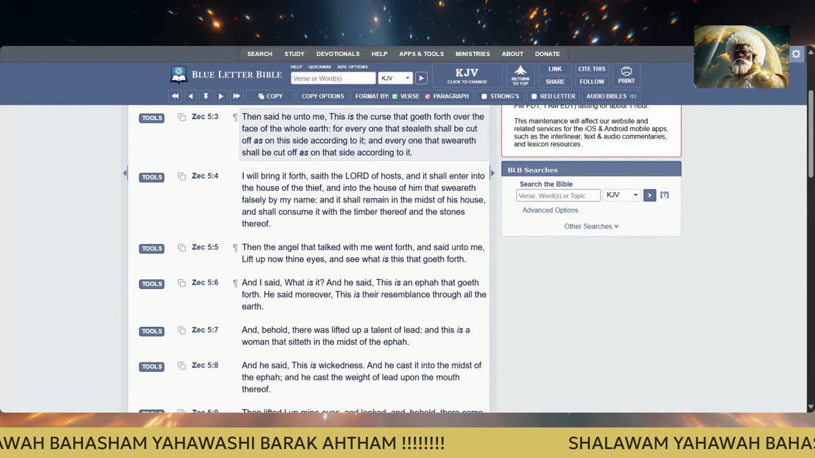The height and width of the screenshot is (458, 815).
Task: Open MINISTRIES menu
Action: pos(472,54)
